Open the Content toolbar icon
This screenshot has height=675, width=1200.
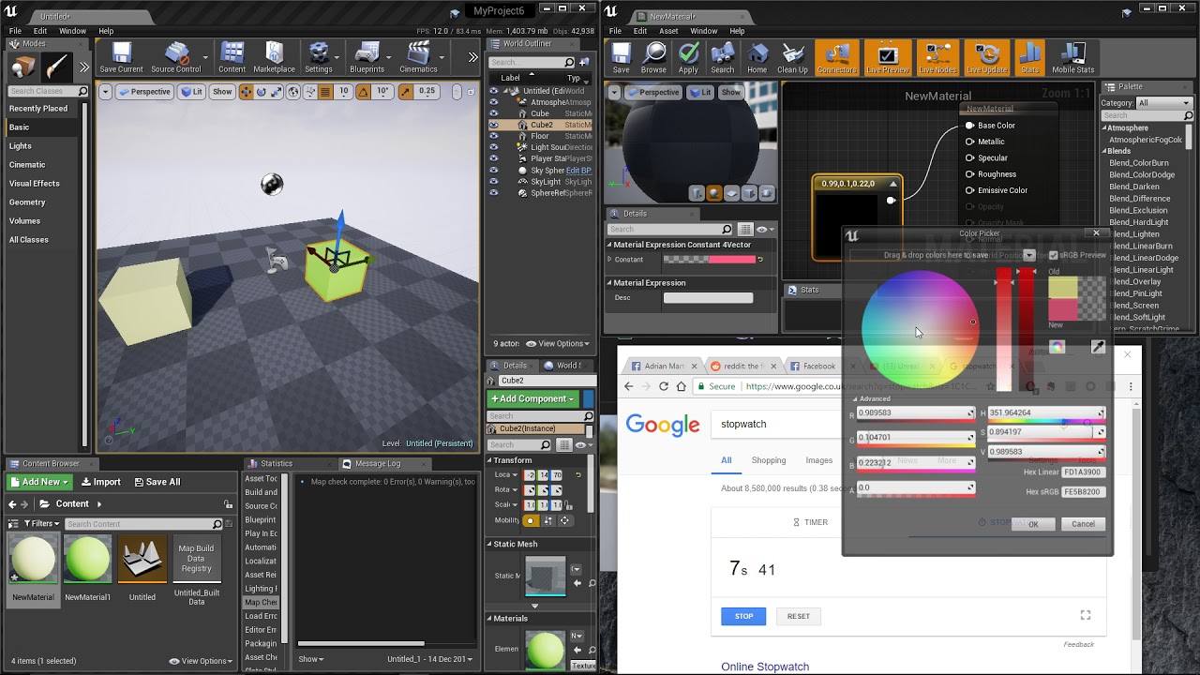(232, 57)
